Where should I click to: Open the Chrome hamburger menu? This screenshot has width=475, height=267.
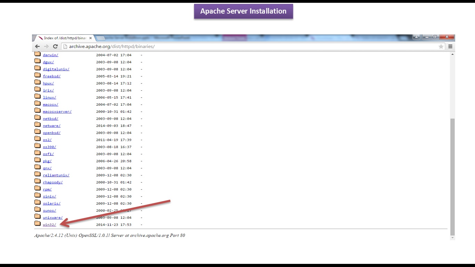coord(450,46)
